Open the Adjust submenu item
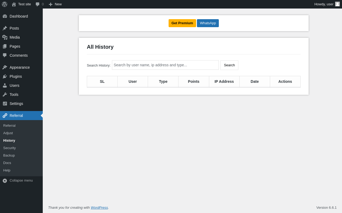Screen dimensions: 342x213 (x=8, y=133)
